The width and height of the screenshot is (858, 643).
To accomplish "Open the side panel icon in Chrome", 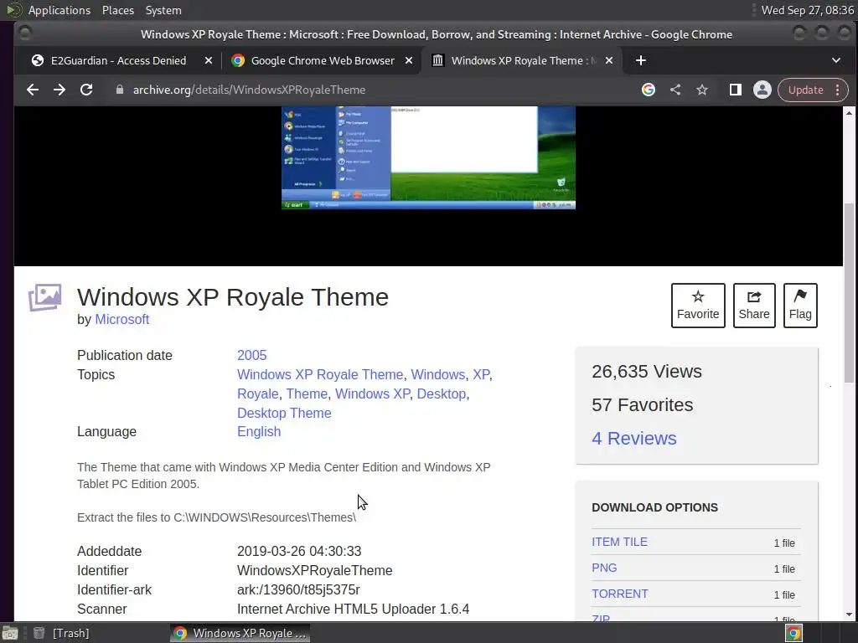I will coord(736,90).
